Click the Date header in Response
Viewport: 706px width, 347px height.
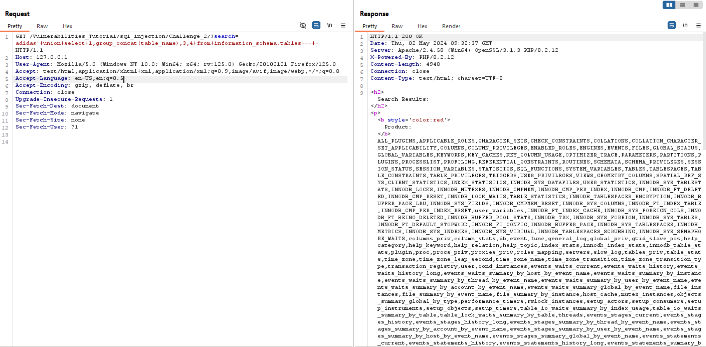point(431,43)
